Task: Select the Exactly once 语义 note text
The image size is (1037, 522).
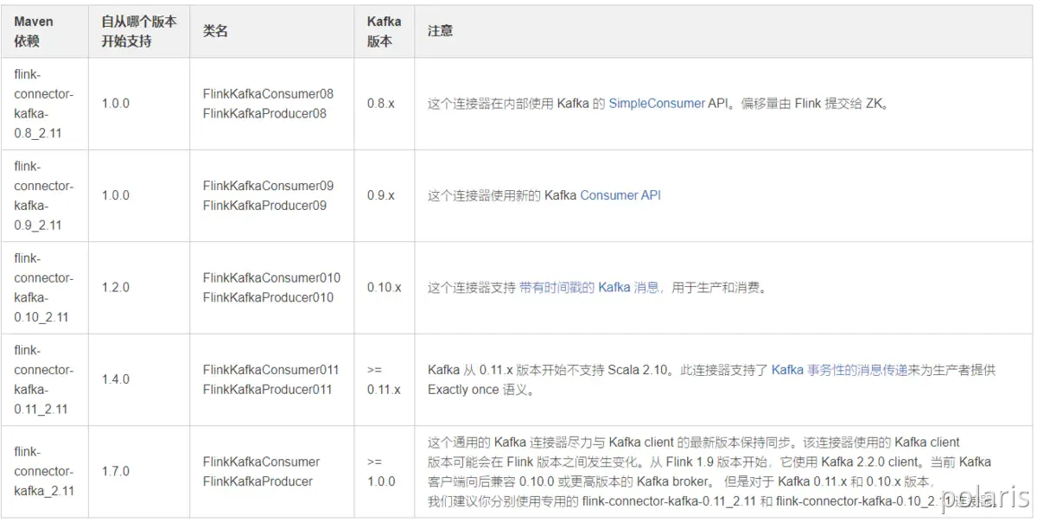Action: click(481, 390)
